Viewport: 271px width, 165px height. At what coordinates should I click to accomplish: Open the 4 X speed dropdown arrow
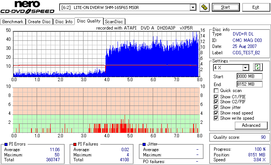[246, 68]
